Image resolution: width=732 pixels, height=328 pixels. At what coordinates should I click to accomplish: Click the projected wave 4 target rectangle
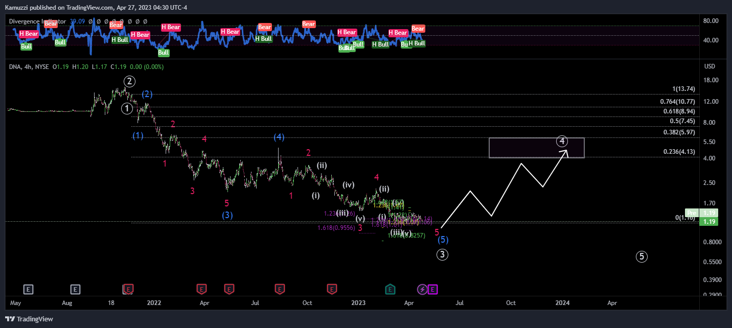536,148
